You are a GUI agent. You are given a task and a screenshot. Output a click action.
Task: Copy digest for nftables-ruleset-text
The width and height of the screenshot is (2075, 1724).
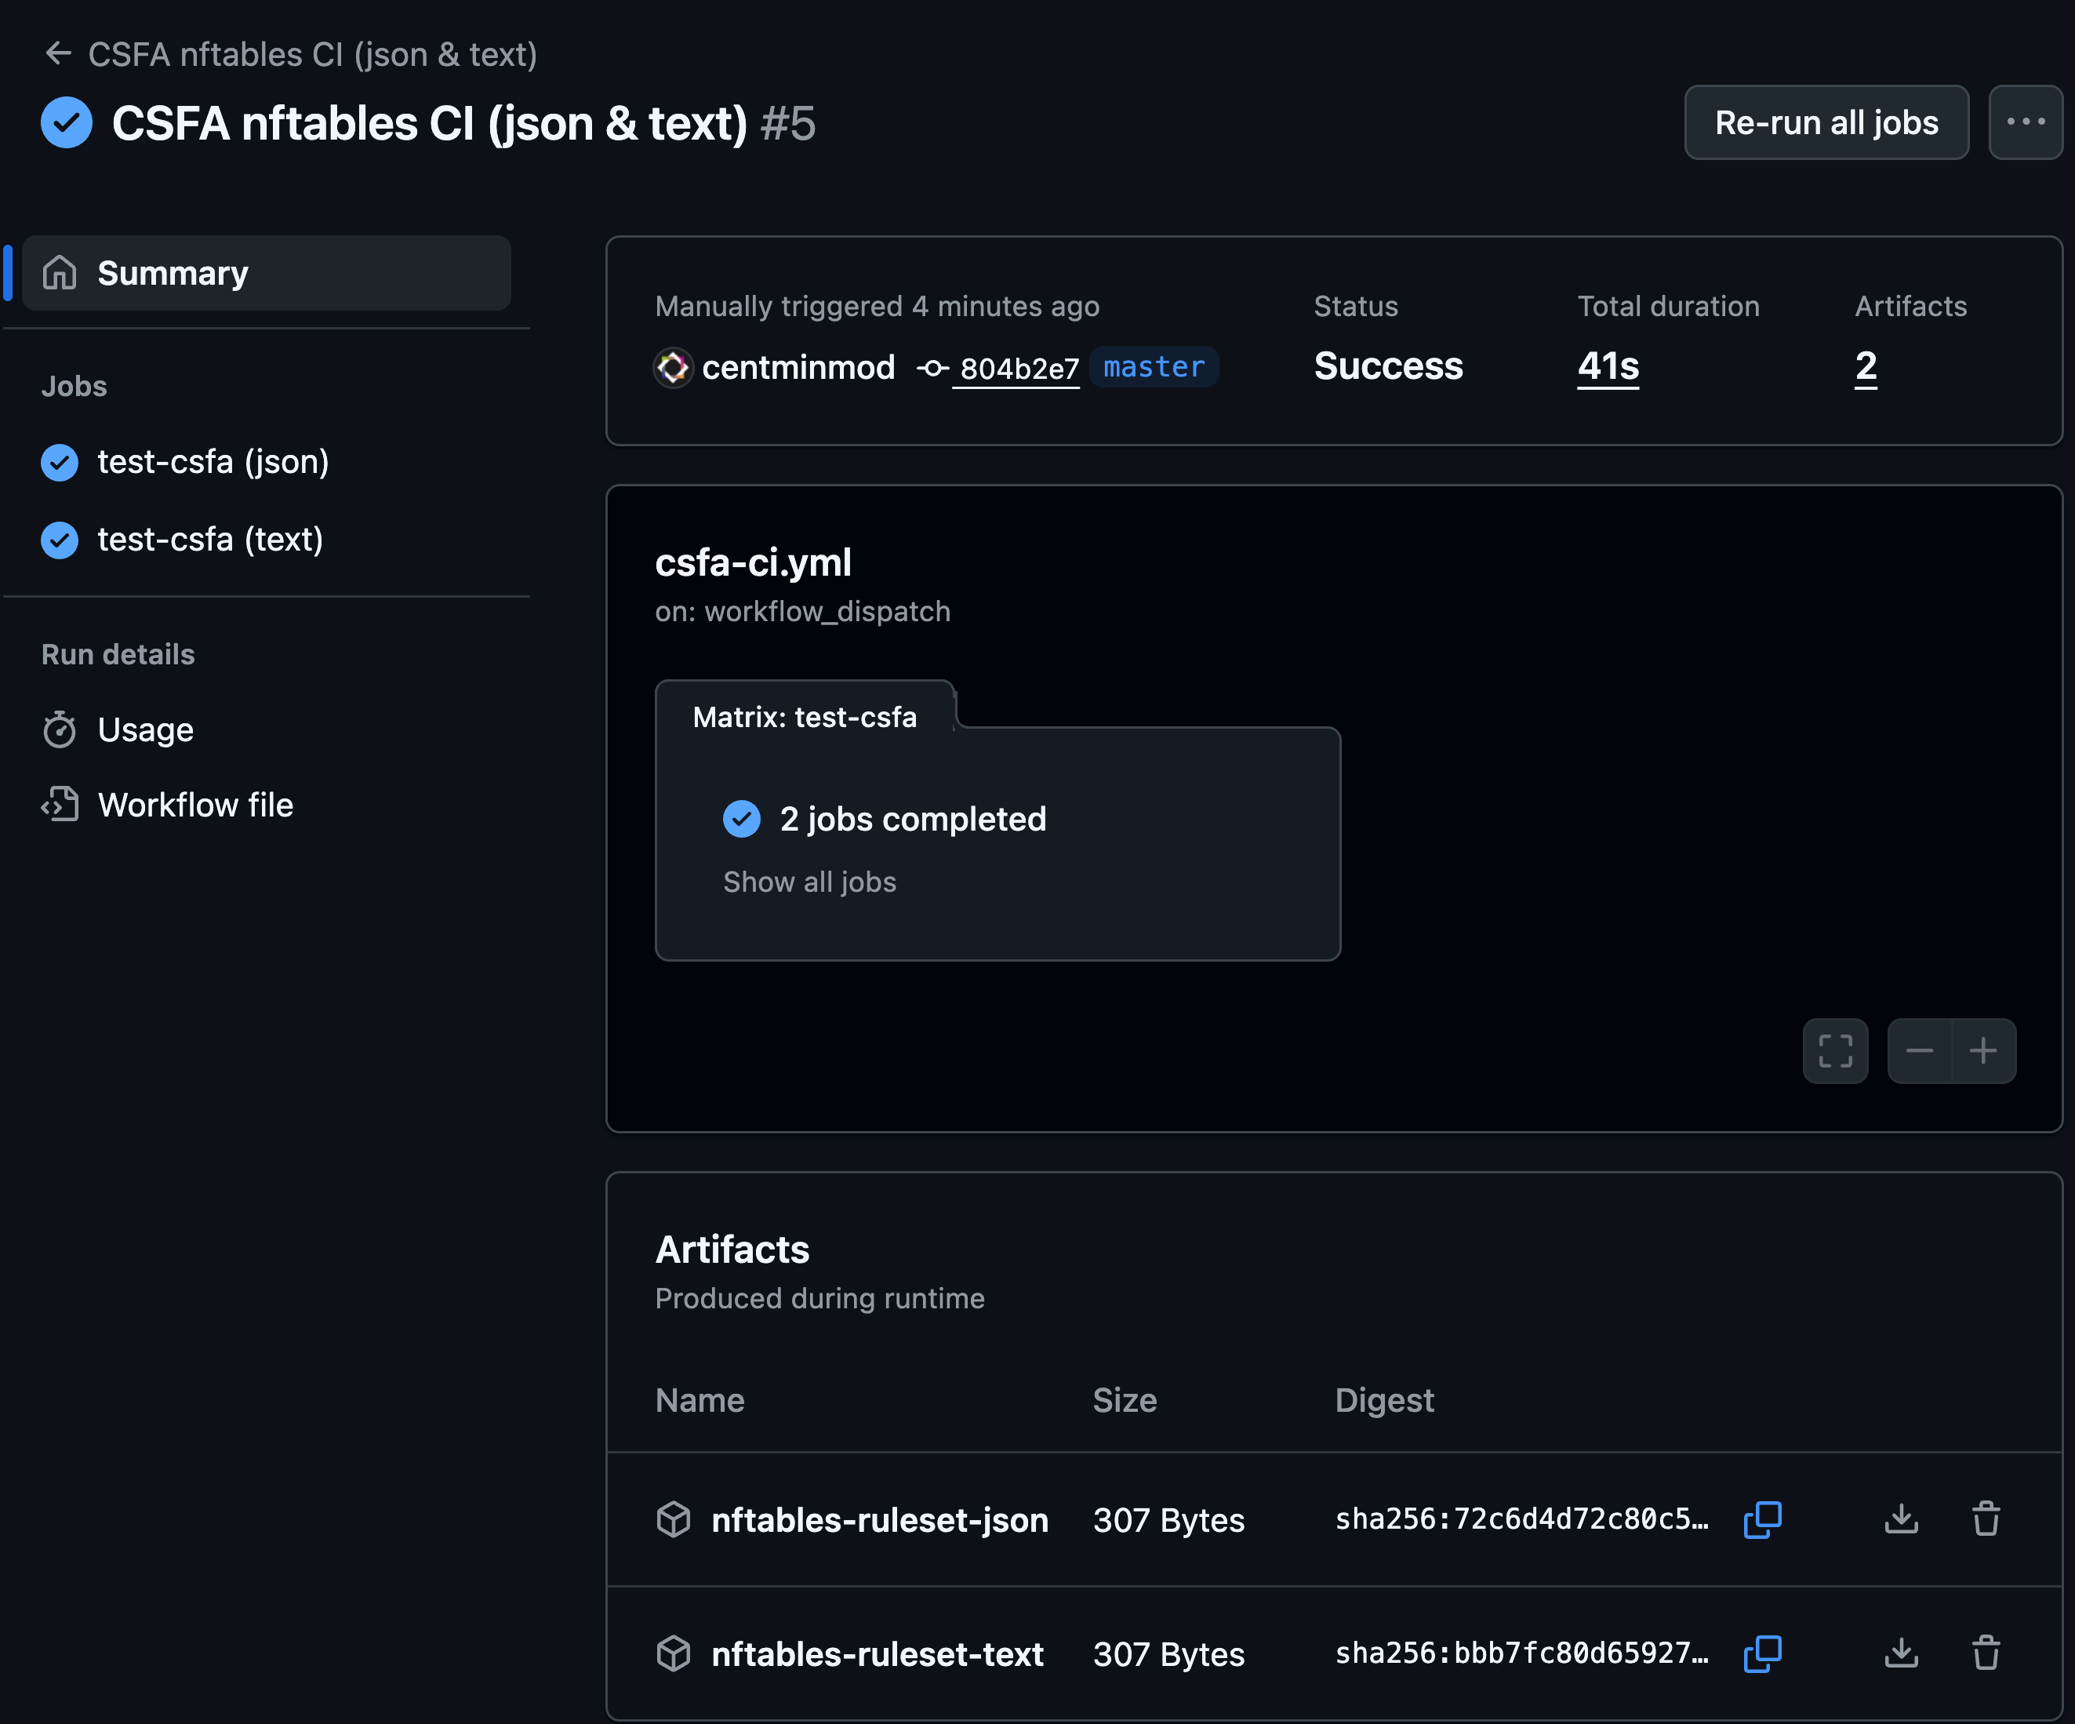coord(1763,1654)
